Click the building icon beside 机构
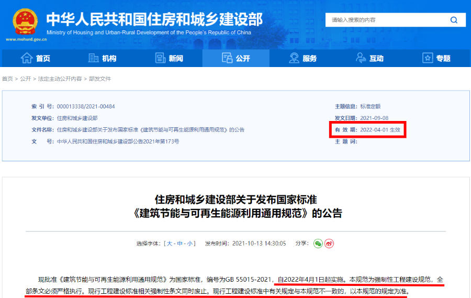This screenshot has height=298, width=471. (x=94, y=58)
